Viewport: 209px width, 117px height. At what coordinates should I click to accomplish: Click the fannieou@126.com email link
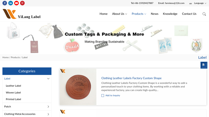point(175,3)
